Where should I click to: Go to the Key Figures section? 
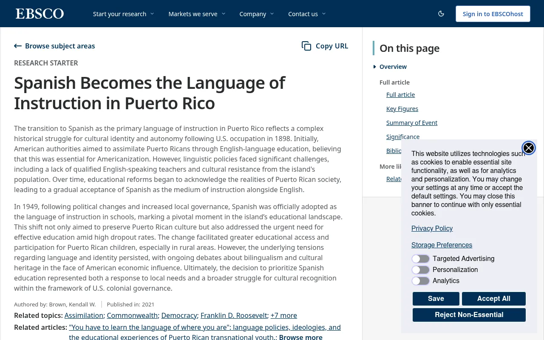click(402, 109)
